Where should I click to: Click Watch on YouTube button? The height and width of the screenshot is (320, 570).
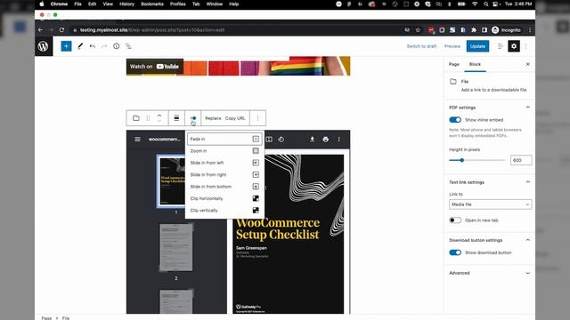click(154, 67)
